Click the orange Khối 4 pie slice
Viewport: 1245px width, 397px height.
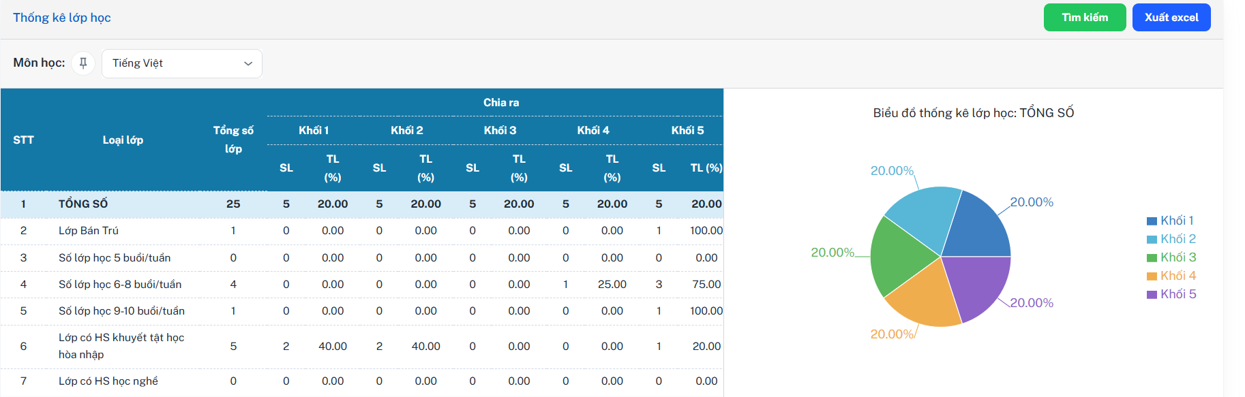click(x=927, y=296)
